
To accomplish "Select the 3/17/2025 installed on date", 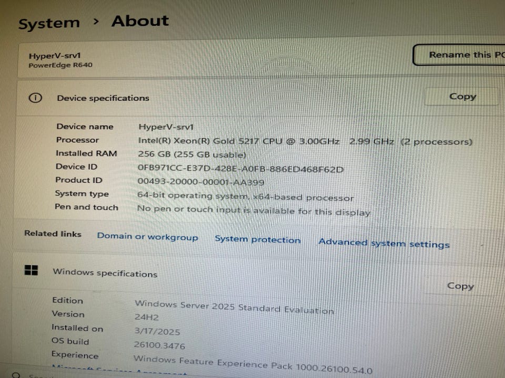I will click(x=157, y=331).
